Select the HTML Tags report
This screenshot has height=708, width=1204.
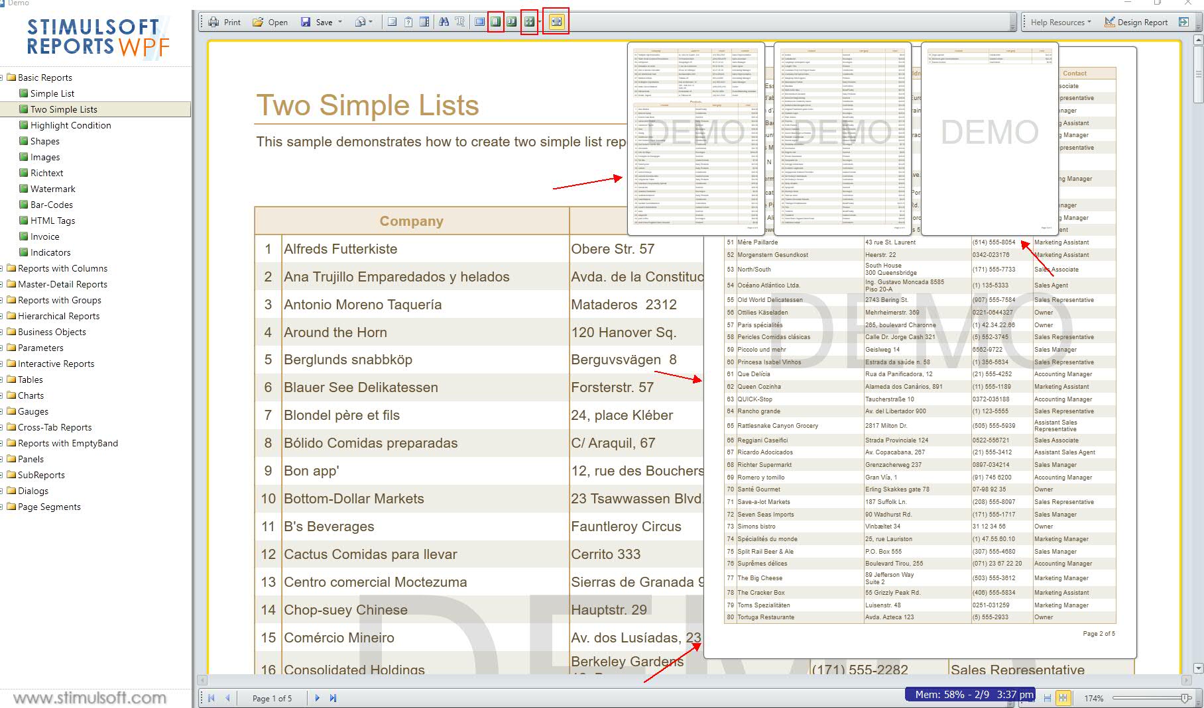52,221
